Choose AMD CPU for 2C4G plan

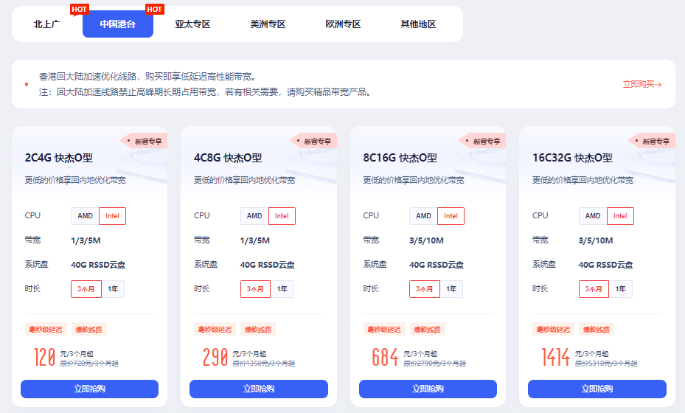[86, 216]
